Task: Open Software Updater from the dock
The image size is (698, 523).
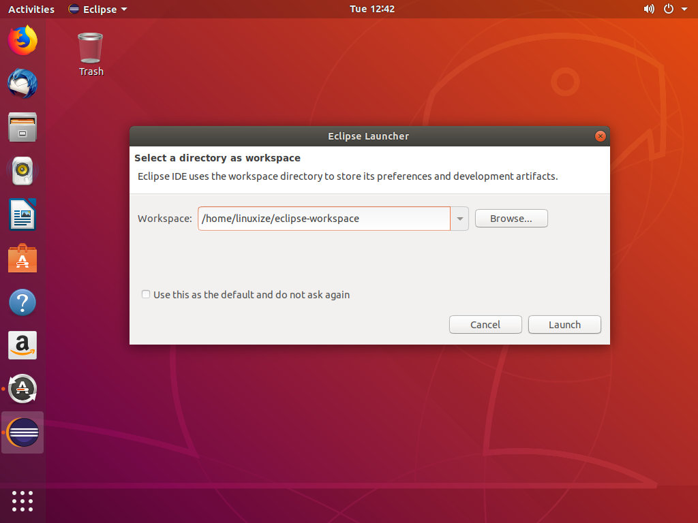Action: click(x=22, y=389)
